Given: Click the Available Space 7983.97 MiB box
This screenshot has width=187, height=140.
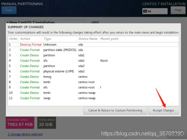Looking at the screenshot, I should [20, 123].
